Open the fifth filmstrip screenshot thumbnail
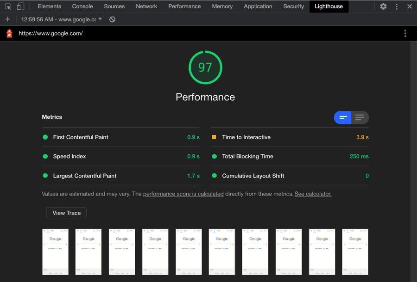Viewport: 417px width, 282px height. click(x=189, y=252)
